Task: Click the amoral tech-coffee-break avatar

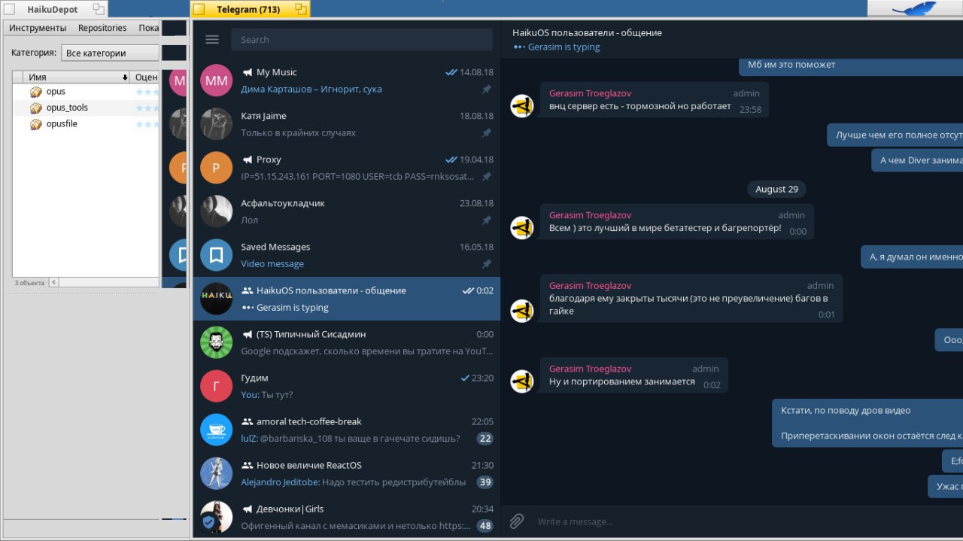Action: (x=216, y=430)
